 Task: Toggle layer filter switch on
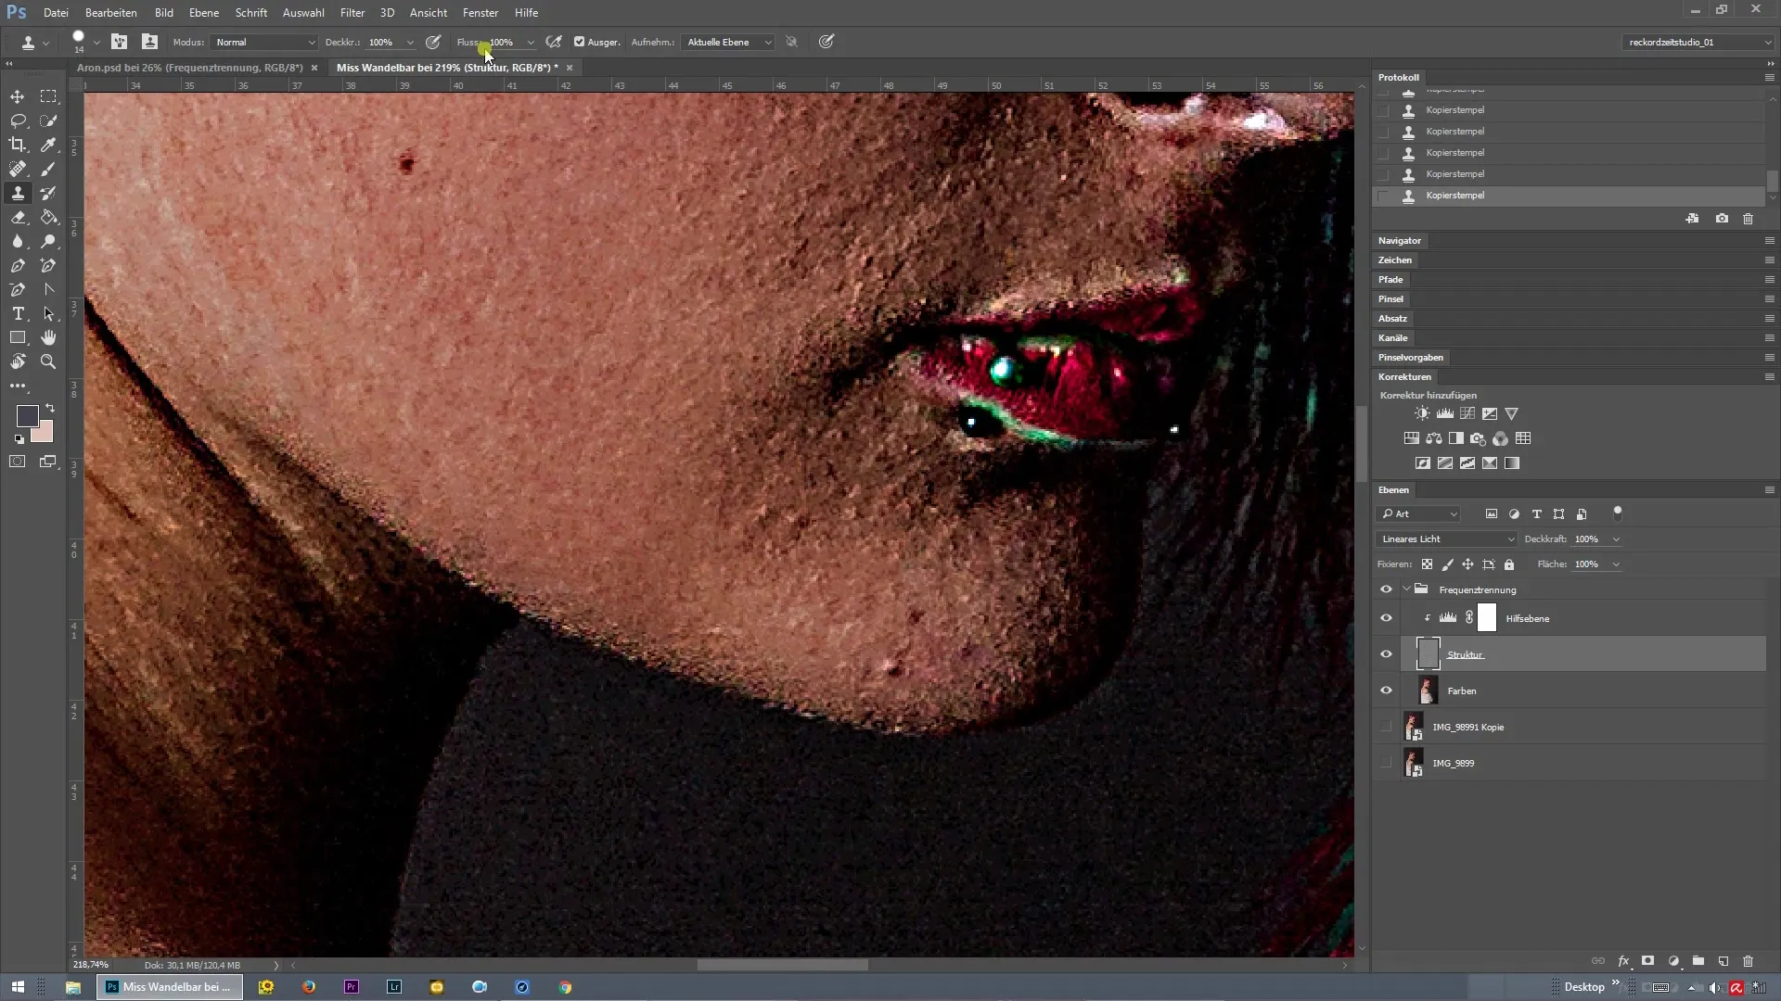(x=1618, y=513)
